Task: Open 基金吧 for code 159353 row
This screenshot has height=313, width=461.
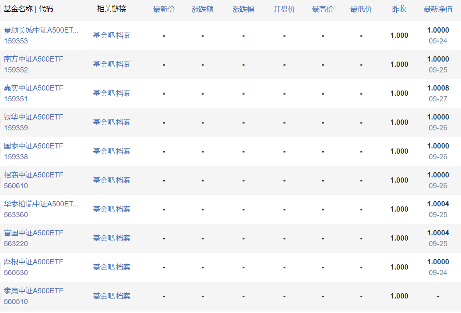Action: [104, 35]
